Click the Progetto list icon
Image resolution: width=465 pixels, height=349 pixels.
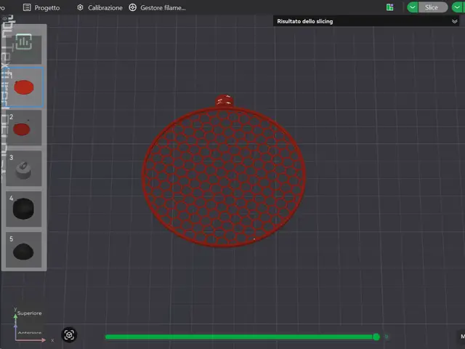[x=27, y=7]
